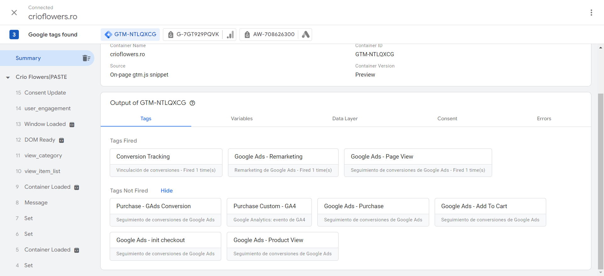Switch to the Consent tab
Image resolution: width=604 pixels, height=276 pixels.
point(447,119)
